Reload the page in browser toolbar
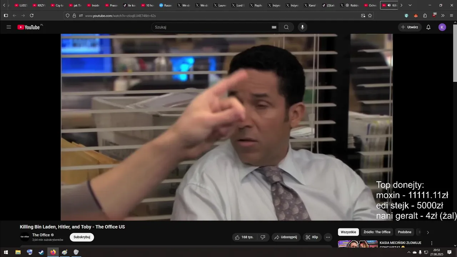This screenshot has height=257, width=457. coord(32,16)
